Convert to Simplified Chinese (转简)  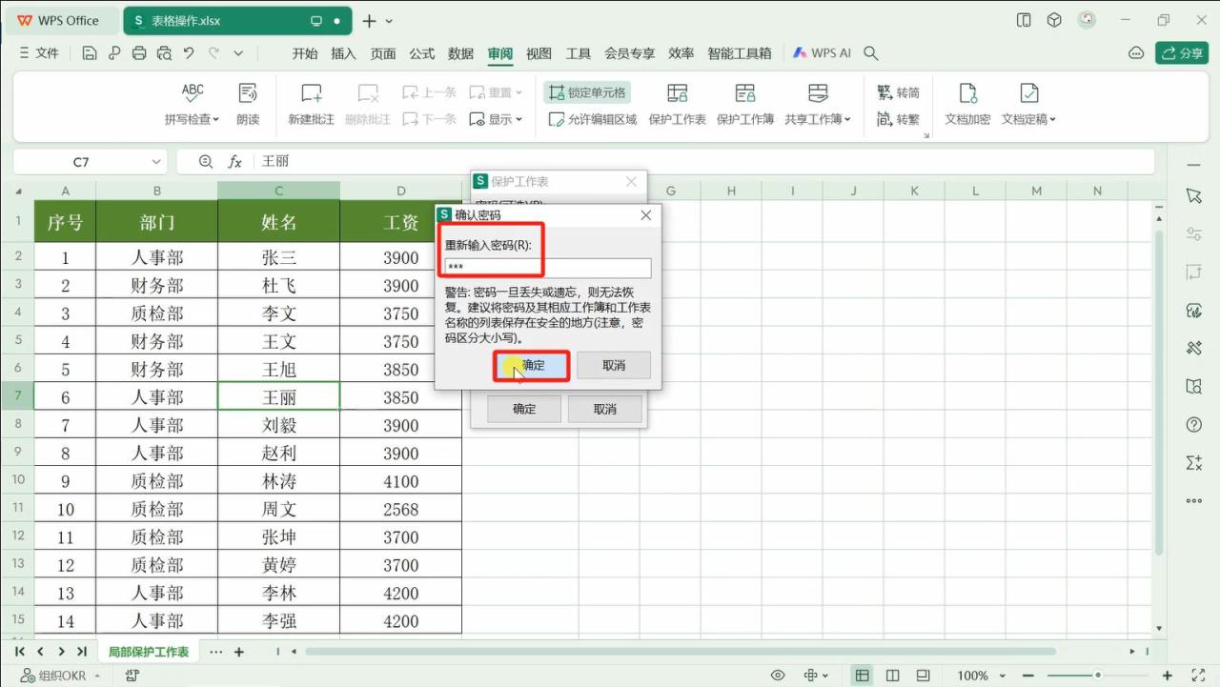[898, 92]
